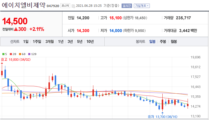Select the 5년 line chart tab
The image size is (209, 120).
80,41
